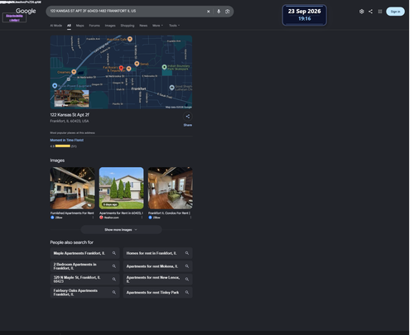Click the search input with Kansas St address
The image size is (414, 335).
[126, 12]
